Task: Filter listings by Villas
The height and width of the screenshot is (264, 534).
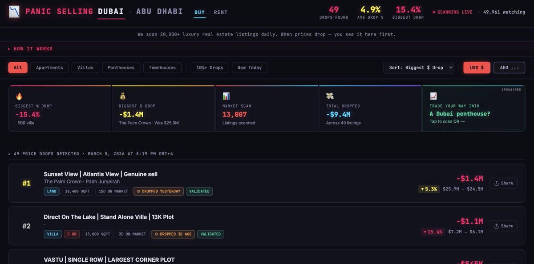Action: [85, 68]
